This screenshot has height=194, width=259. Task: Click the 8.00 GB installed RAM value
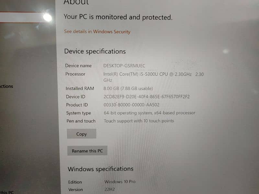pyautogui.click(x=128, y=88)
